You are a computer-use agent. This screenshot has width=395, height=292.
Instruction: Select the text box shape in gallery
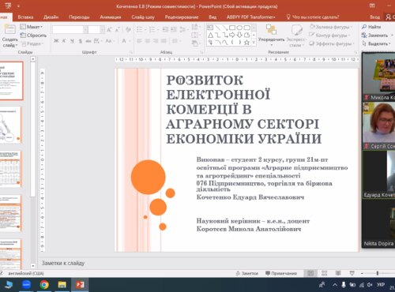[210, 28]
